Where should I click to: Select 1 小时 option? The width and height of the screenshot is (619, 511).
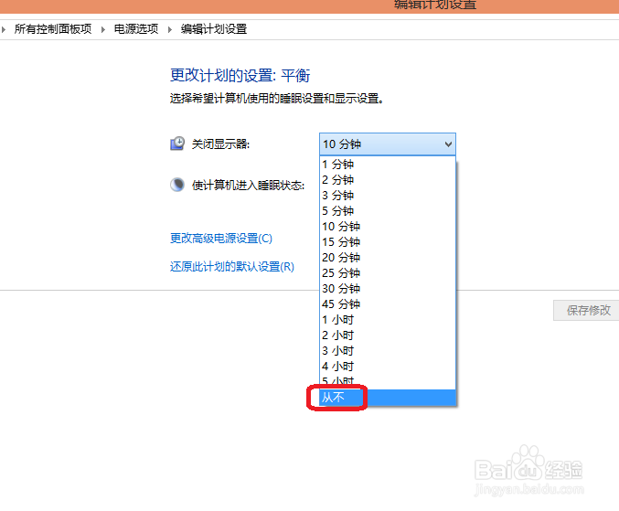[388, 320]
